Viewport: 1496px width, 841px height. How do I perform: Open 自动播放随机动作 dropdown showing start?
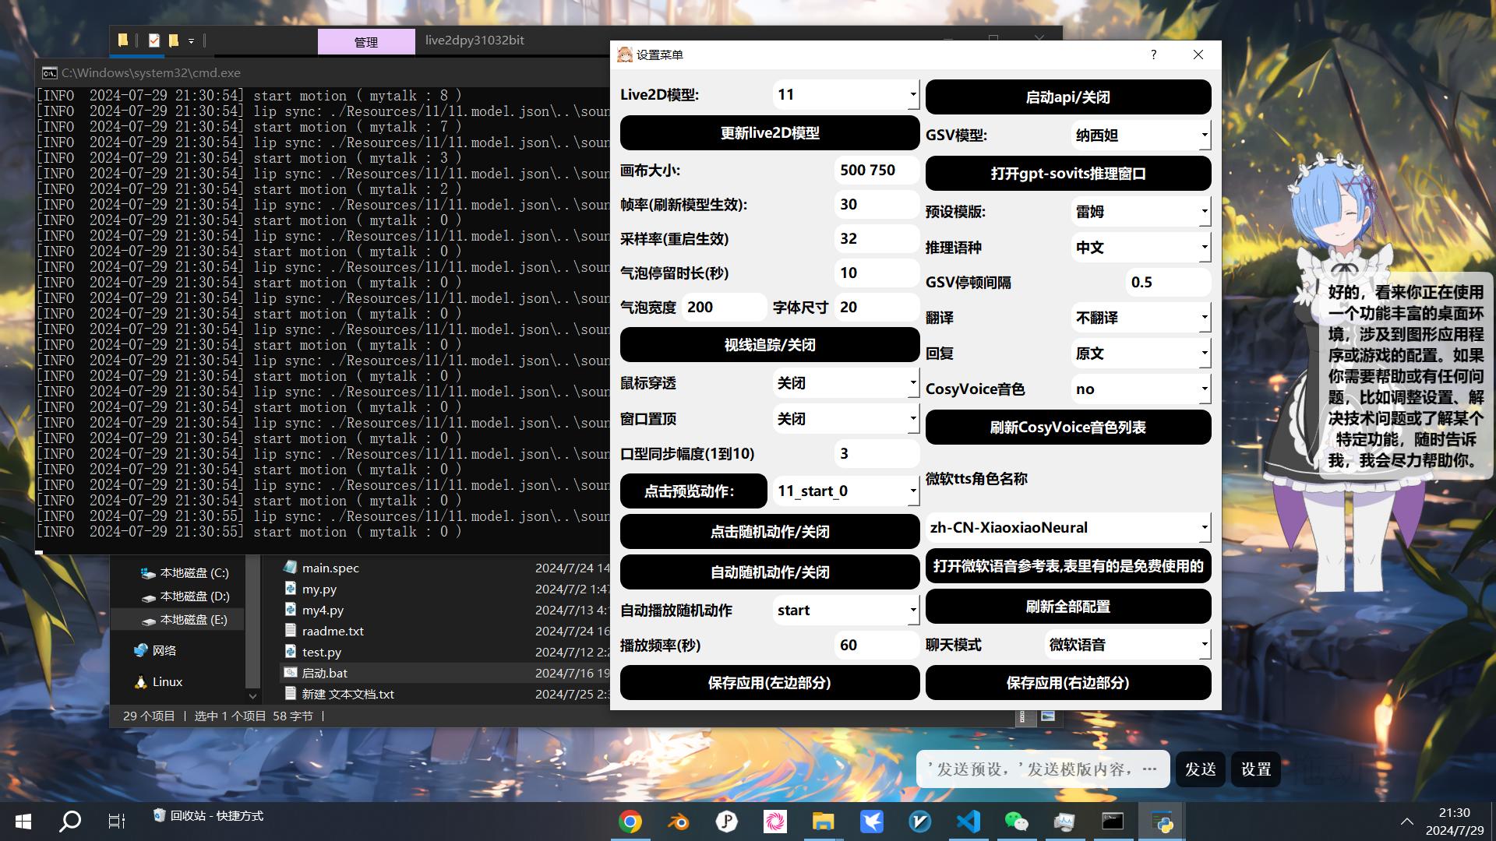pos(846,611)
